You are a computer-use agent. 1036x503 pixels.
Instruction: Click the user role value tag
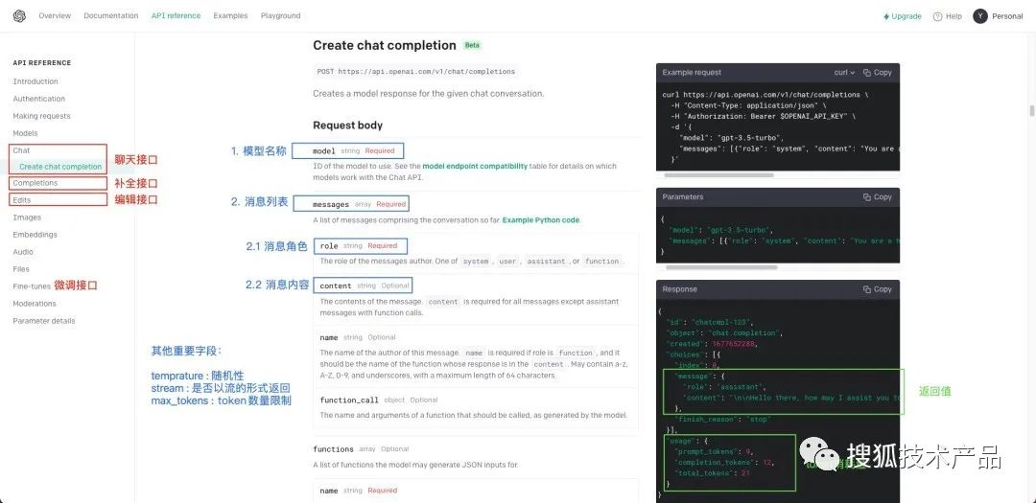(507, 262)
